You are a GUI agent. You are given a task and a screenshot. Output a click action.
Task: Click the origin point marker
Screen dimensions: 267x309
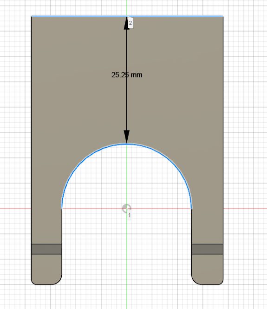click(127, 208)
